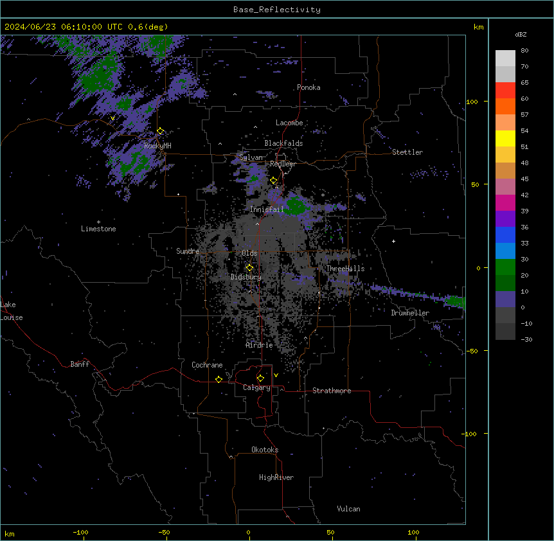Click the yellow diamond marker below Cochrane
Screen dimensions: 554x541
pos(219,379)
